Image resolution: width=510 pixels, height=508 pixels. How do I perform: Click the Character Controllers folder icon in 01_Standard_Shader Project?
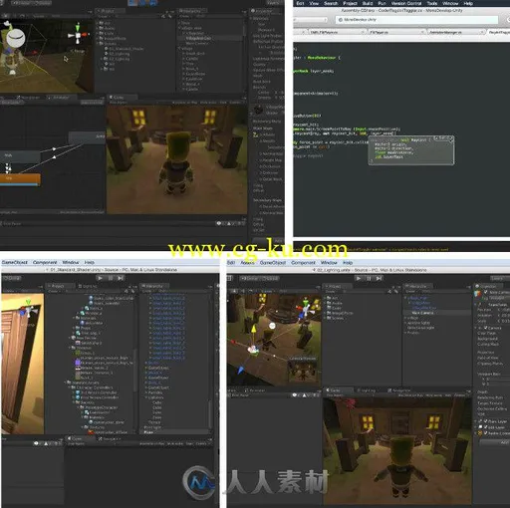pyautogui.click(x=74, y=387)
